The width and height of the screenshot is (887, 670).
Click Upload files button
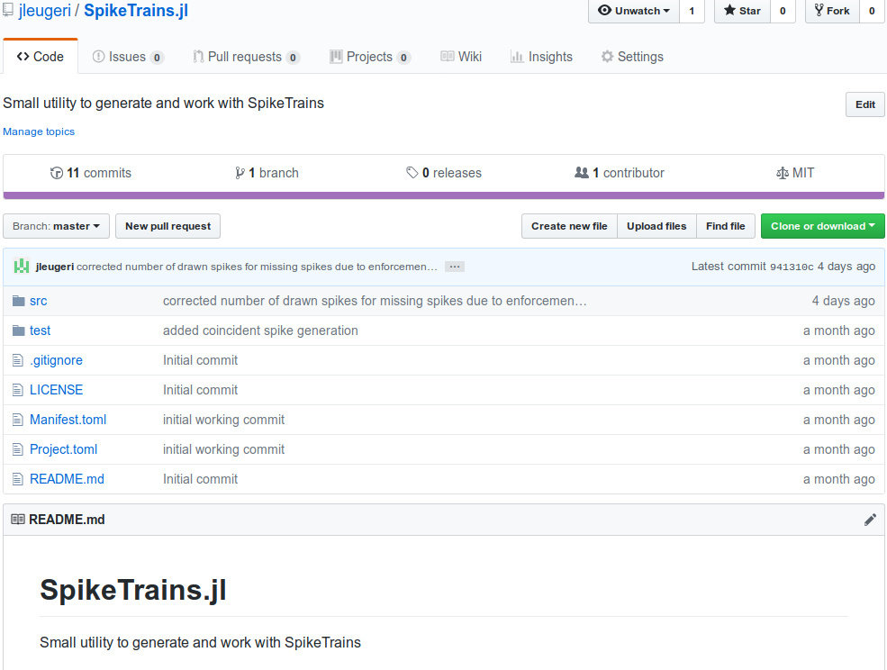(x=656, y=226)
